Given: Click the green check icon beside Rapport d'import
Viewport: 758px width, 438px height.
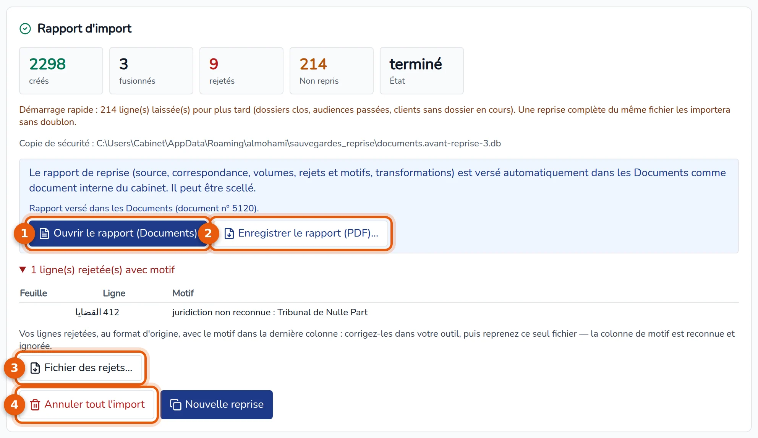Looking at the screenshot, I should pos(25,29).
